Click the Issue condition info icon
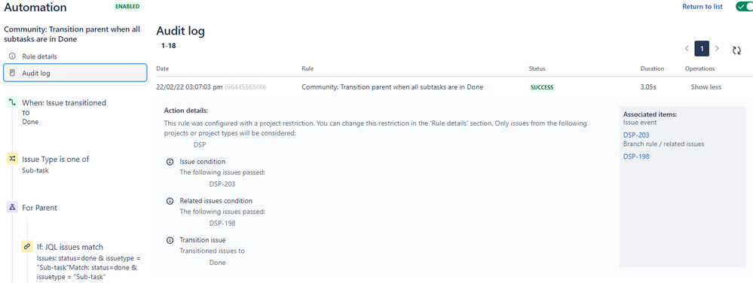The width and height of the screenshot is (753, 283). (170, 162)
